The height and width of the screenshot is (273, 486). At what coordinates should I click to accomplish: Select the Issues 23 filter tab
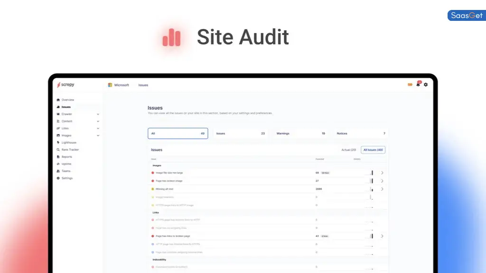pos(240,133)
